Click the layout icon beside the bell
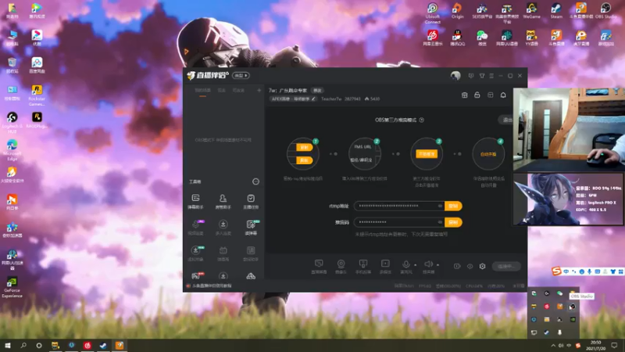The image size is (625, 352). [491, 95]
